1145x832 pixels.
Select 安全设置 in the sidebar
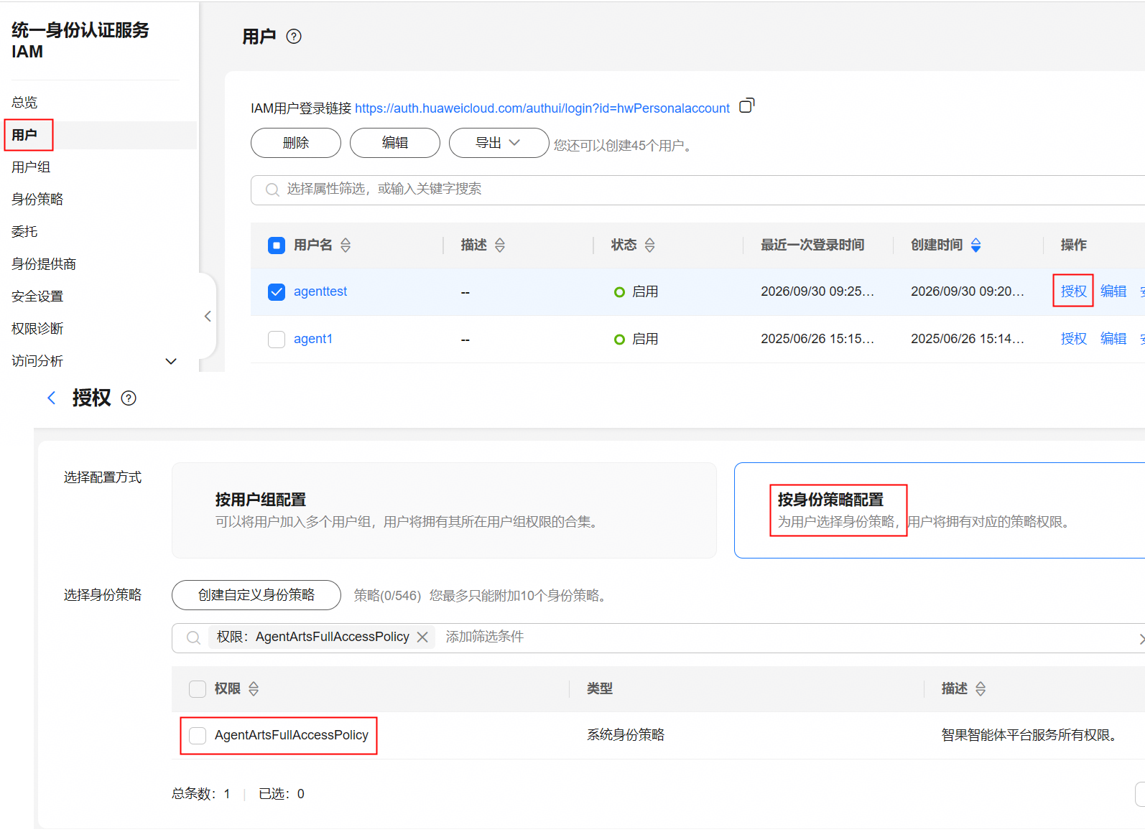click(37, 296)
